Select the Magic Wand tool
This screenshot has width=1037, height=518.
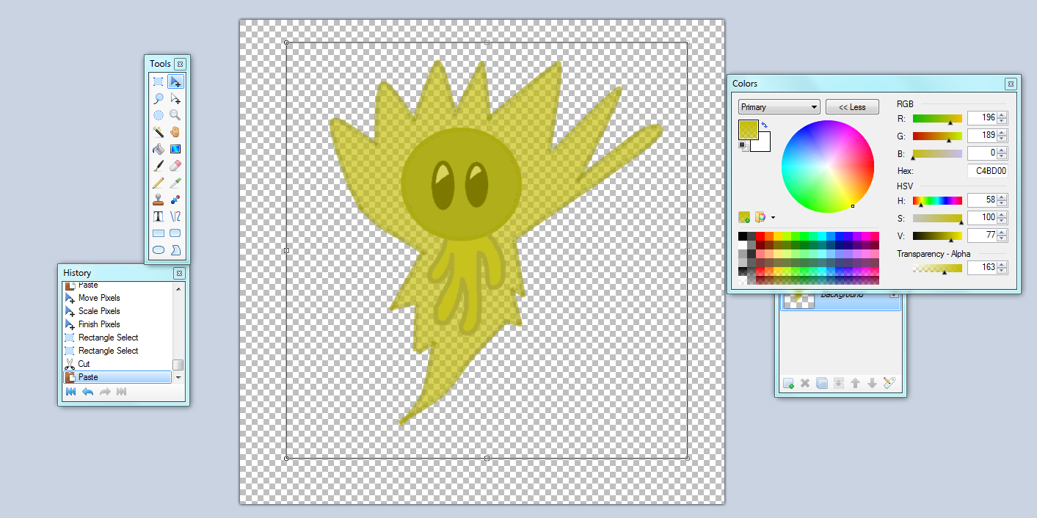pyautogui.click(x=158, y=132)
